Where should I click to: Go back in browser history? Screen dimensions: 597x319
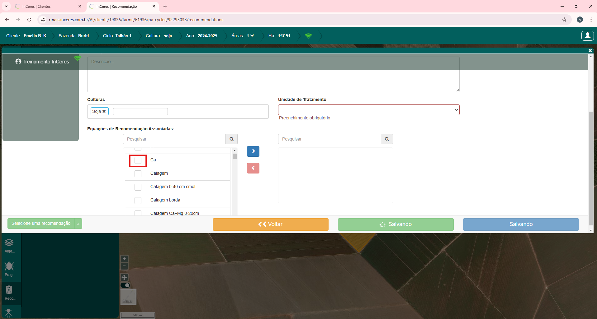point(7,20)
